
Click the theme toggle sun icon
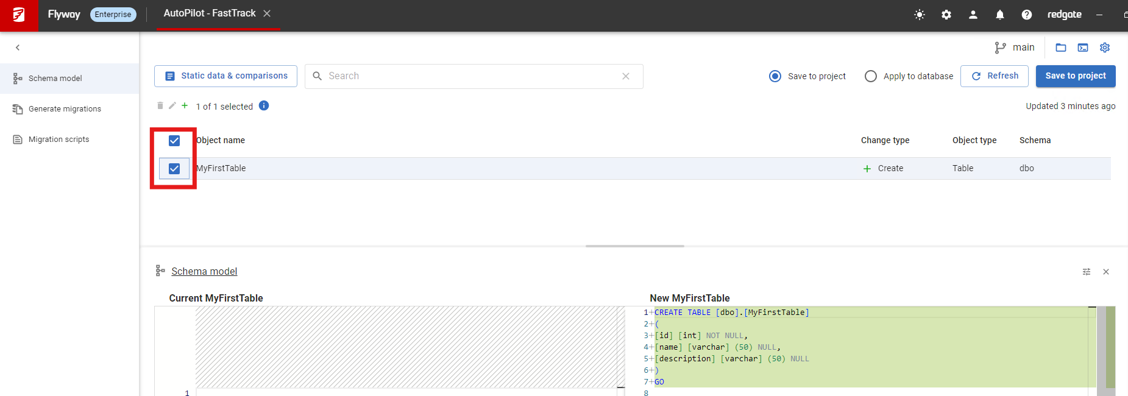[x=920, y=15]
